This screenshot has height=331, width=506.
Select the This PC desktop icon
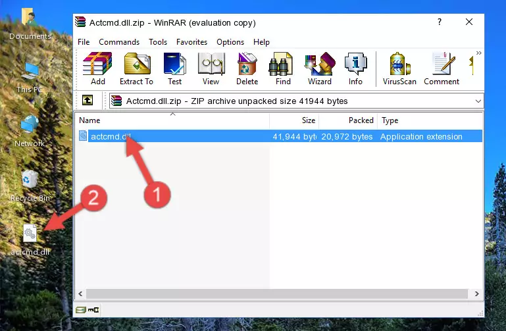[x=30, y=78]
